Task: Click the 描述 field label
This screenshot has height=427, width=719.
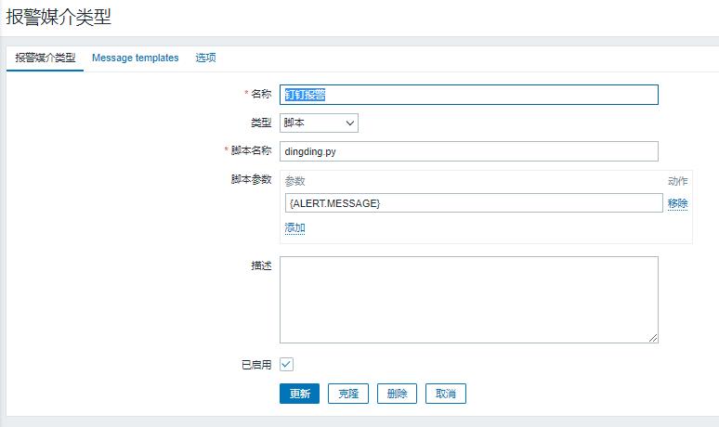Action: coord(261,265)
